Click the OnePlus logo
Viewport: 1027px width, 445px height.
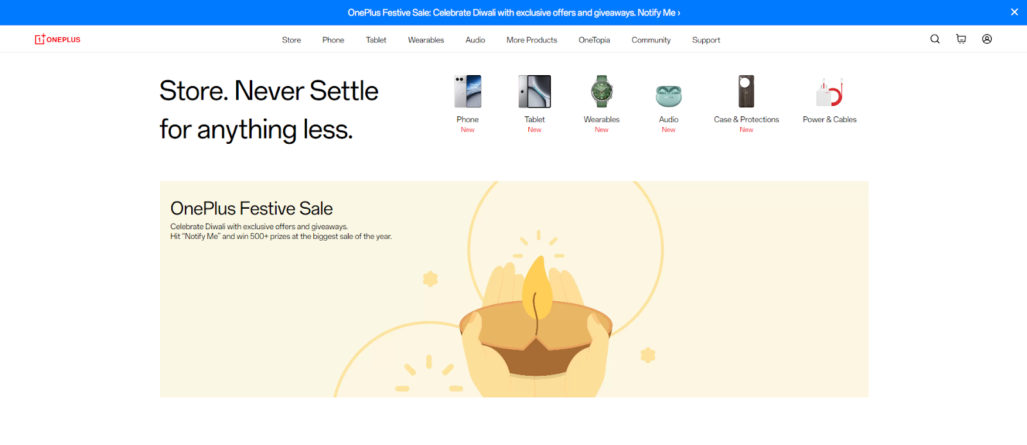tap(58, 39)
